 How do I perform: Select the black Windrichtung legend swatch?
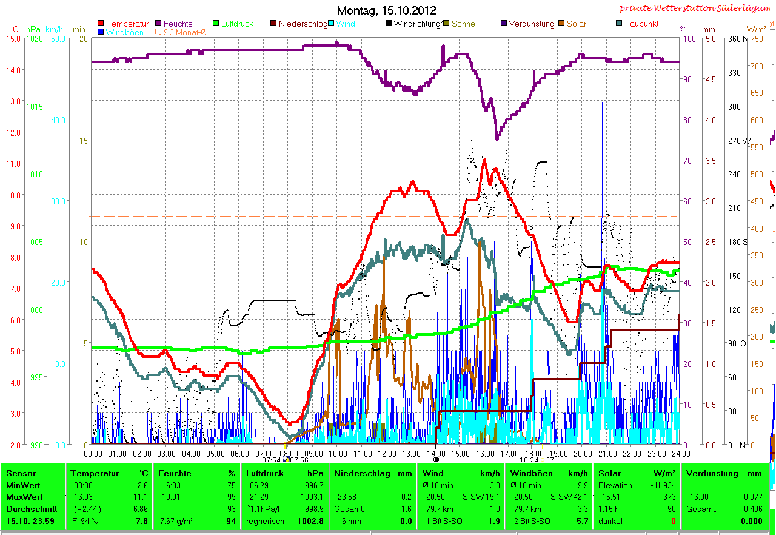[388, 24]
